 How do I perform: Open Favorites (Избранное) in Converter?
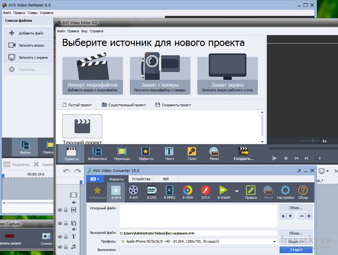click(97, 192)
